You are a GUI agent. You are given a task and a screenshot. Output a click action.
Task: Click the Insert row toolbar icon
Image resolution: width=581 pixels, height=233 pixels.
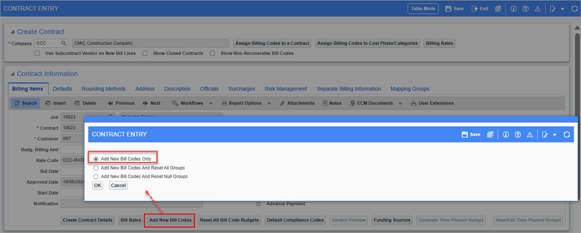48,103
